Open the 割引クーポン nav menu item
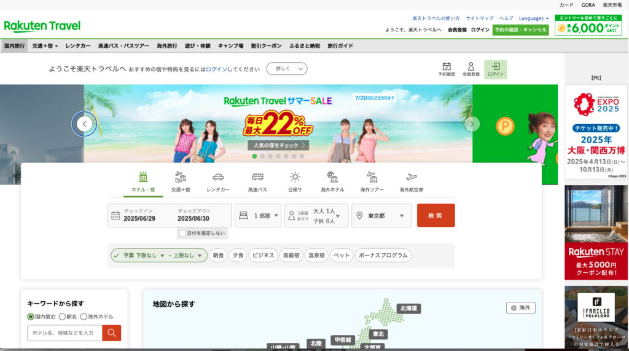629x351 pixels. 267,45
